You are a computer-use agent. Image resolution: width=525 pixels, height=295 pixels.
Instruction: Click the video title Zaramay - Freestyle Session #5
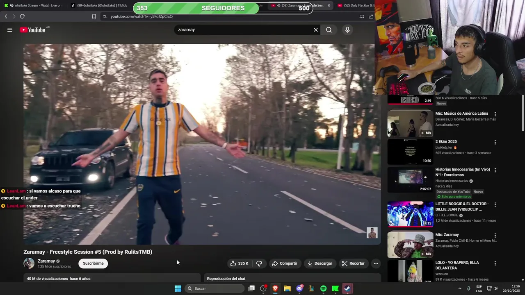coord(88,252)
